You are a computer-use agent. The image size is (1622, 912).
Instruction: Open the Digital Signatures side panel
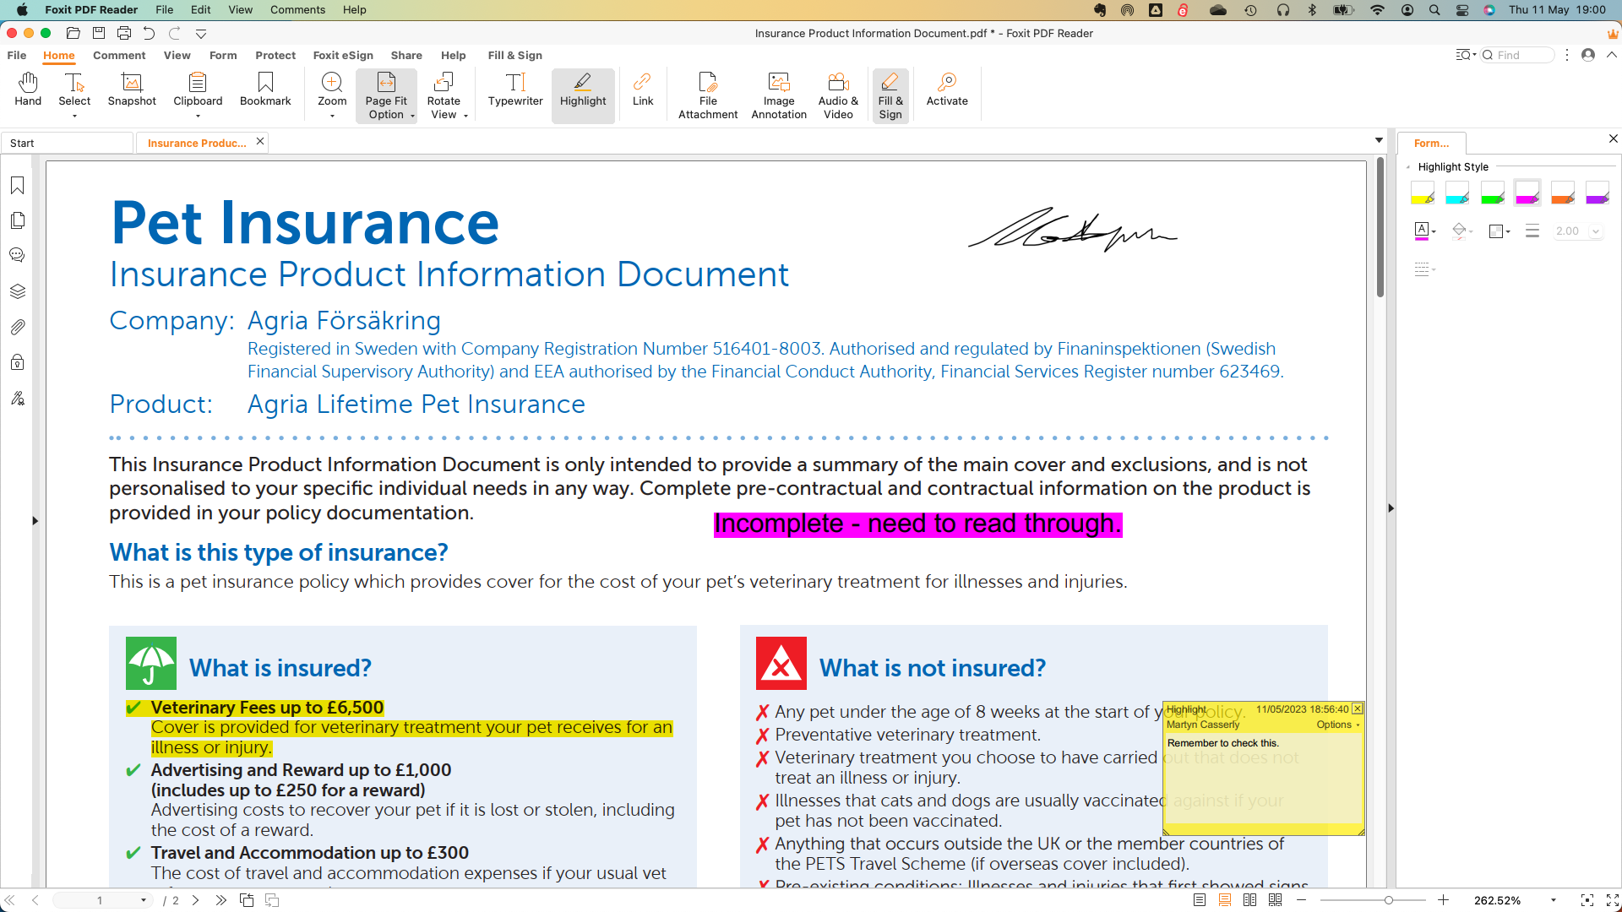pos(17,398)
